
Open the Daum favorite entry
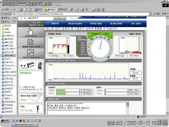pyautogui.click(x=8, y=59)
